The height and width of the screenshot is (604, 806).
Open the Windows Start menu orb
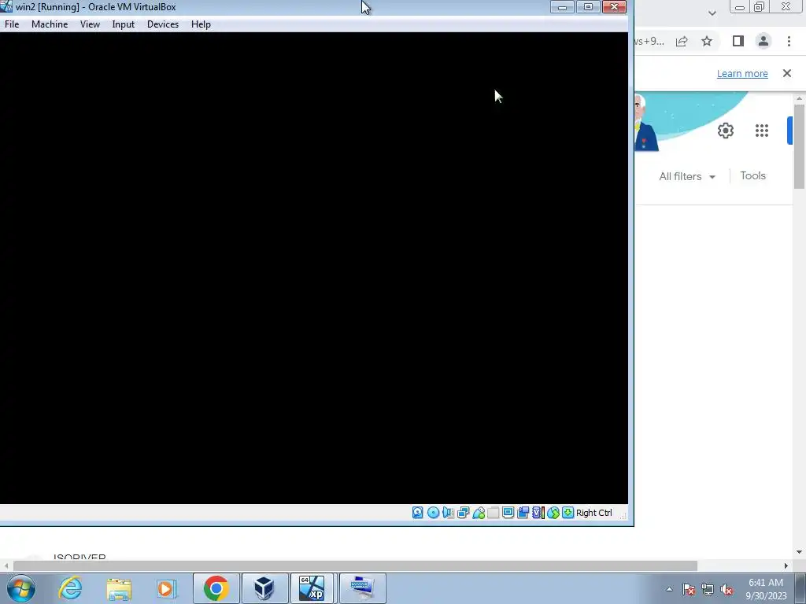tap(21, 588)
